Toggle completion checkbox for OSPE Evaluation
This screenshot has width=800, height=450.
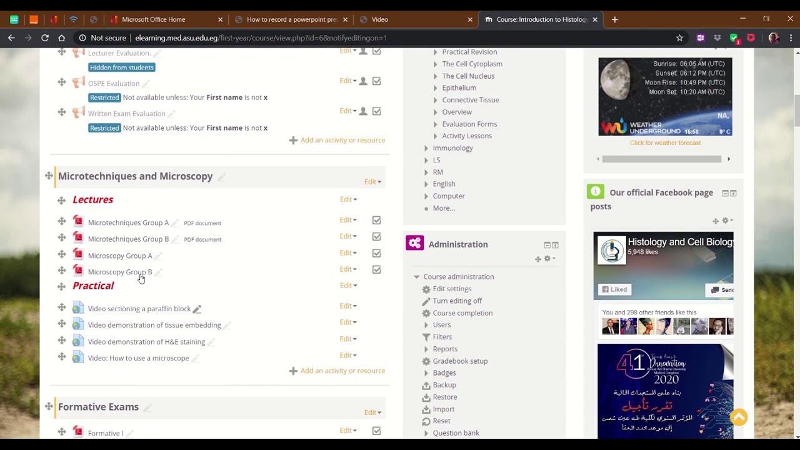coord(376,81)
